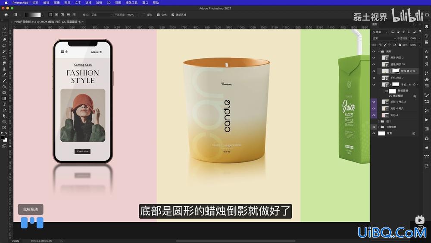Select the Type tool
Viewport: 431px width, 243px height.
click(4, 104)
